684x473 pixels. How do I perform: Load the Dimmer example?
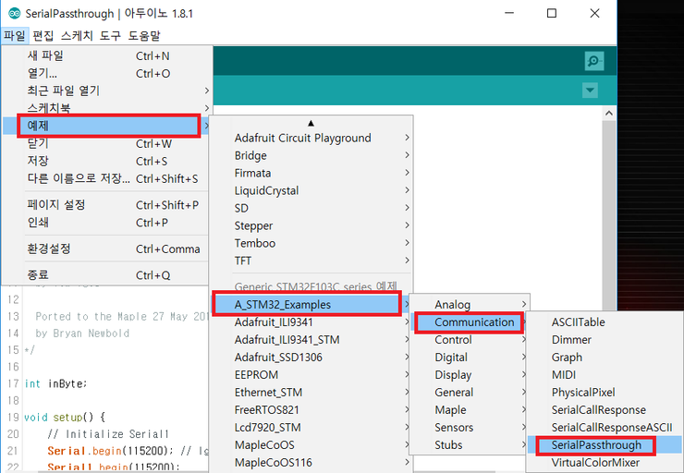(605, 339)
